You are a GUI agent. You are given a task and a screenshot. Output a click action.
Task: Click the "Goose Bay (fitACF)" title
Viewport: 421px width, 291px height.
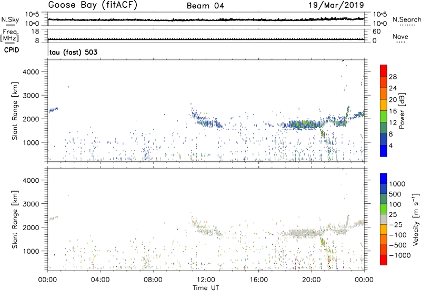pos(93,5)
